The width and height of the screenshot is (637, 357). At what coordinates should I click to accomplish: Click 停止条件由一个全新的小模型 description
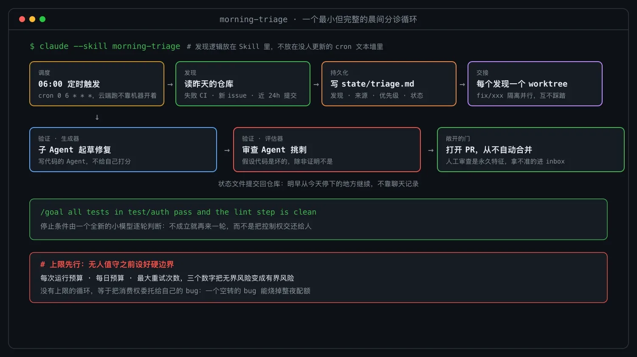coord(176,226)
